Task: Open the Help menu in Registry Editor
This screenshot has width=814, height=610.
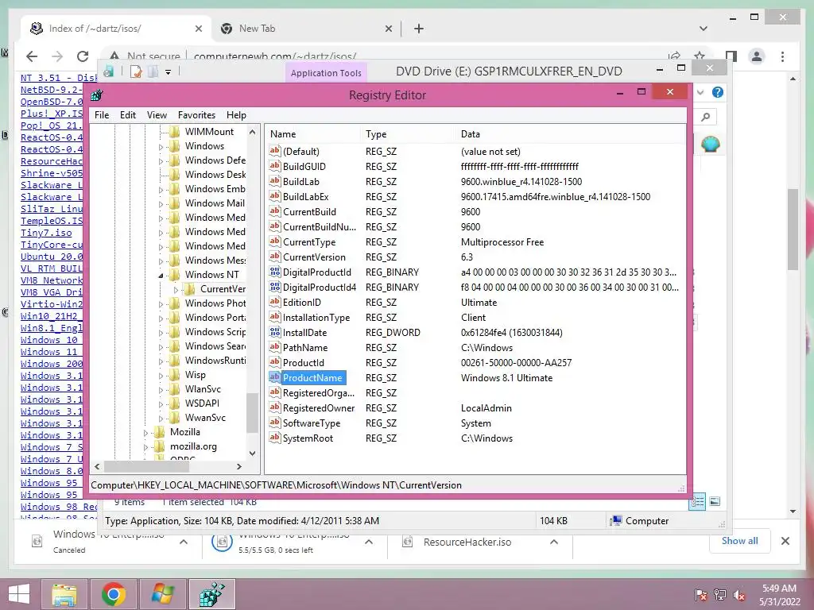Action: [236, 115]
